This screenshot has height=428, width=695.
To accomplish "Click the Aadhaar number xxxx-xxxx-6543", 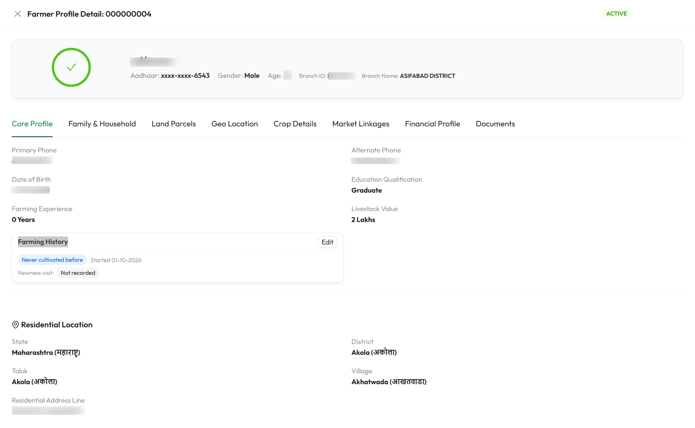I will click(185, 76).
